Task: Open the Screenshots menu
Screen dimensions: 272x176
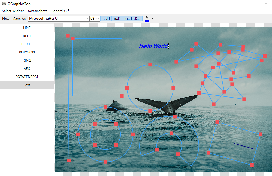Action: (x=37, y=11)
